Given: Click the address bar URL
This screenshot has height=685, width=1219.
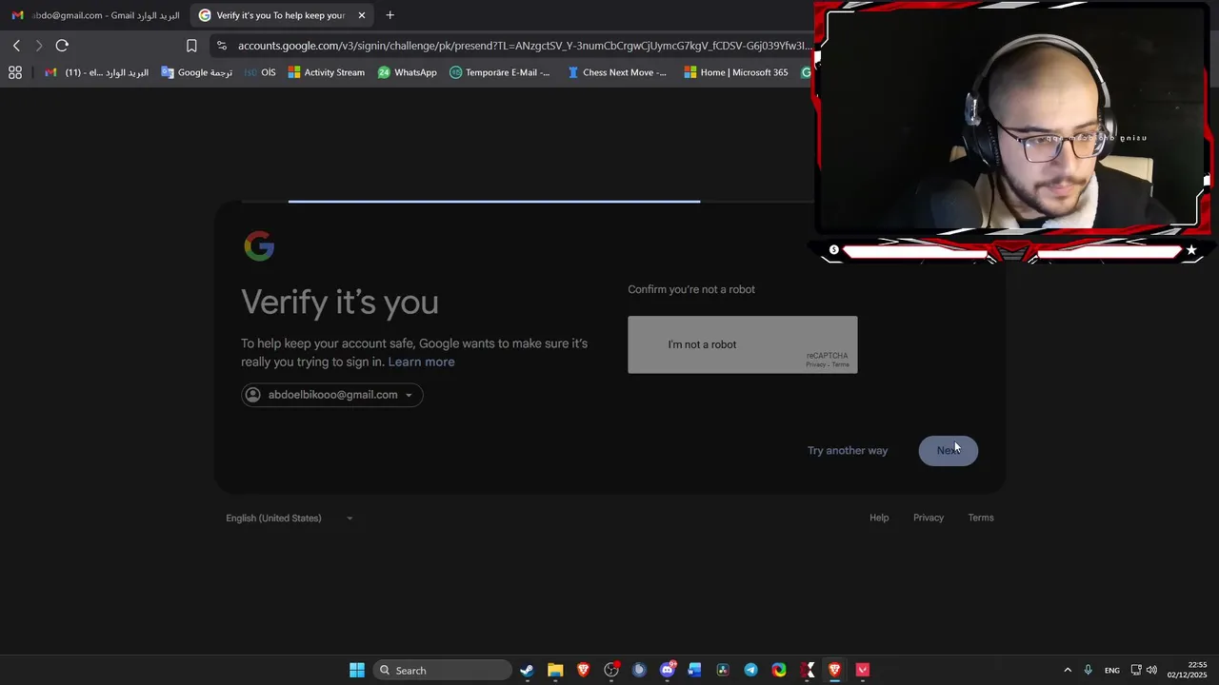Looking at the screenshot, I should (524, 46).
